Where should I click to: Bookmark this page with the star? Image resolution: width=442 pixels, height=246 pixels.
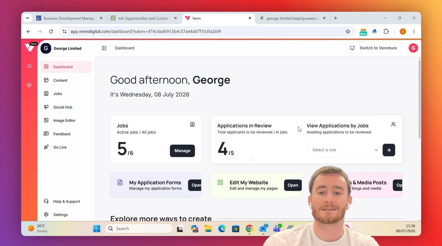coord(348,31)
